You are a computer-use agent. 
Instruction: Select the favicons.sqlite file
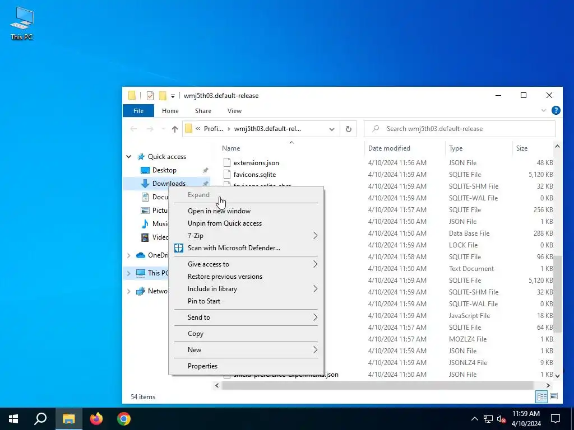(254, 175)
